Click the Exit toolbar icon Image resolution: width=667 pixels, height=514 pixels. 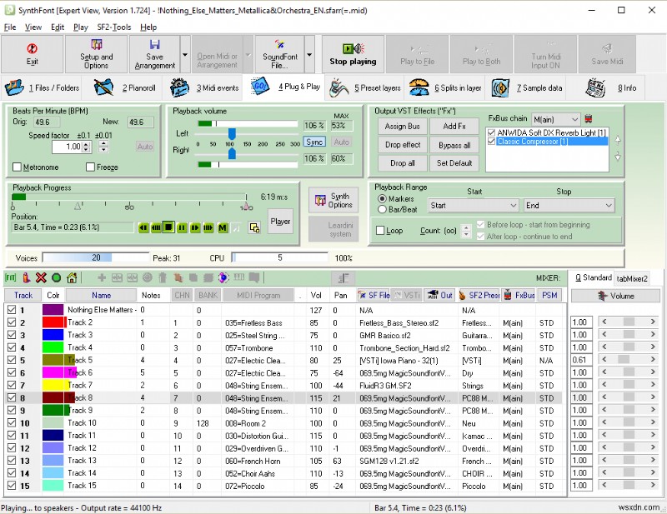tap(33, 54)
